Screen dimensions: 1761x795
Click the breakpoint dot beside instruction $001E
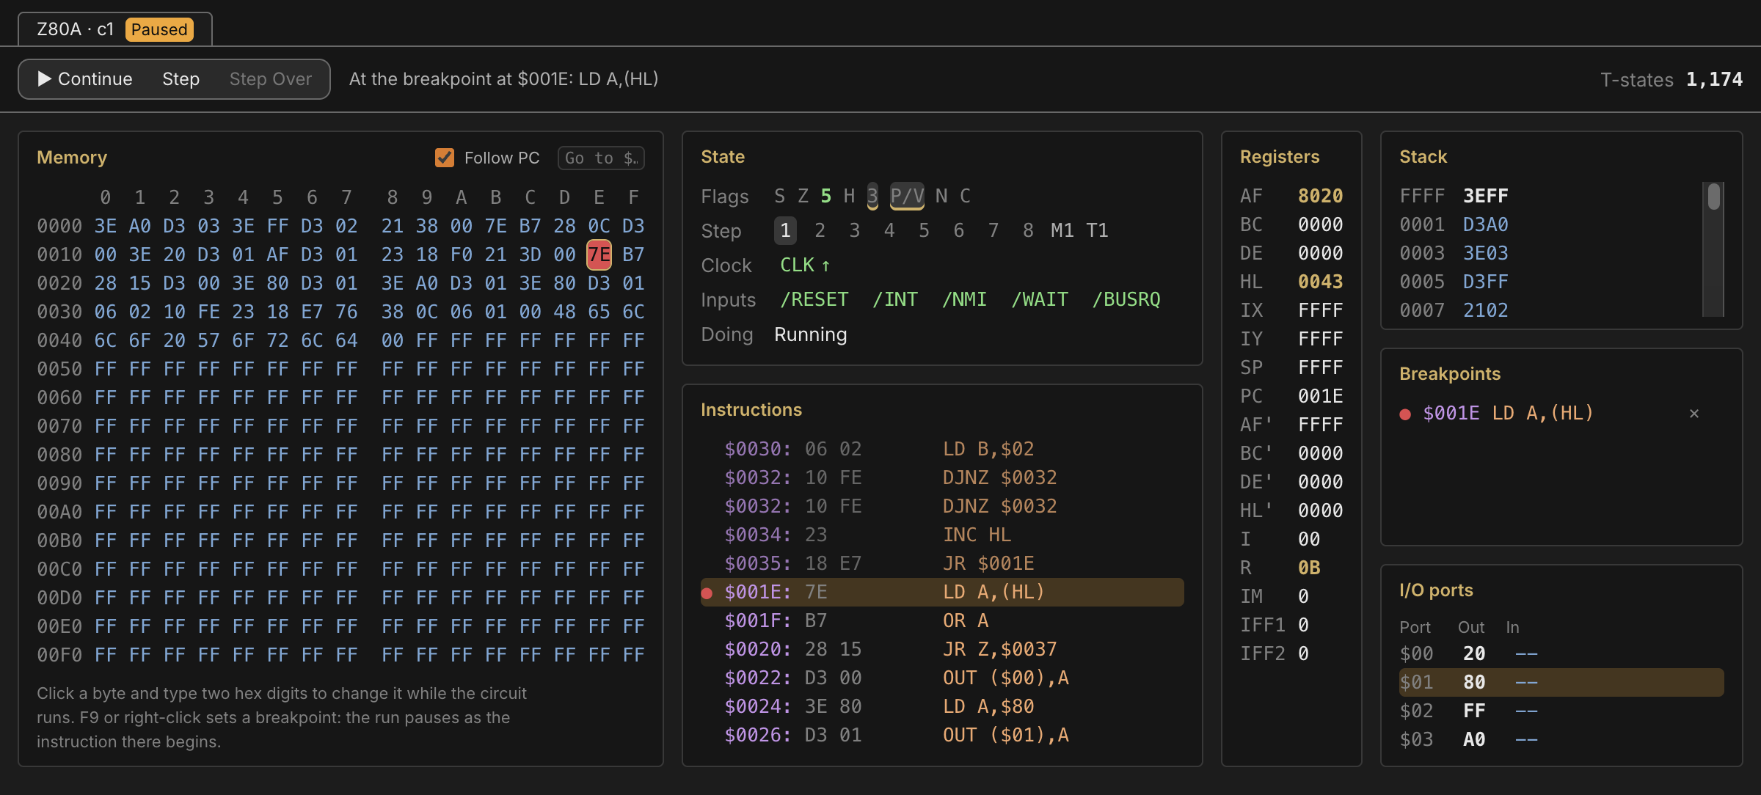coord(707,593)
